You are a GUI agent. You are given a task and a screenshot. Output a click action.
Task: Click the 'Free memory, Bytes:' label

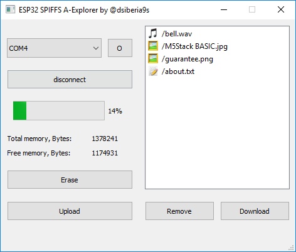click(x=39, y=153)
